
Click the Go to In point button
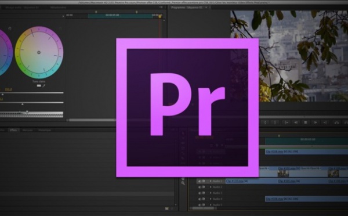click(287, 123)
